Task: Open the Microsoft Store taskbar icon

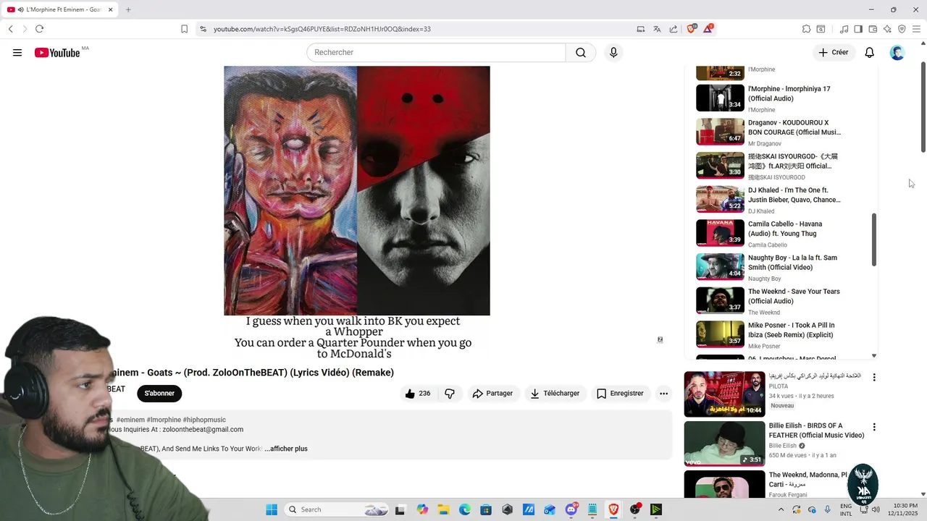Action: (486, 509)
